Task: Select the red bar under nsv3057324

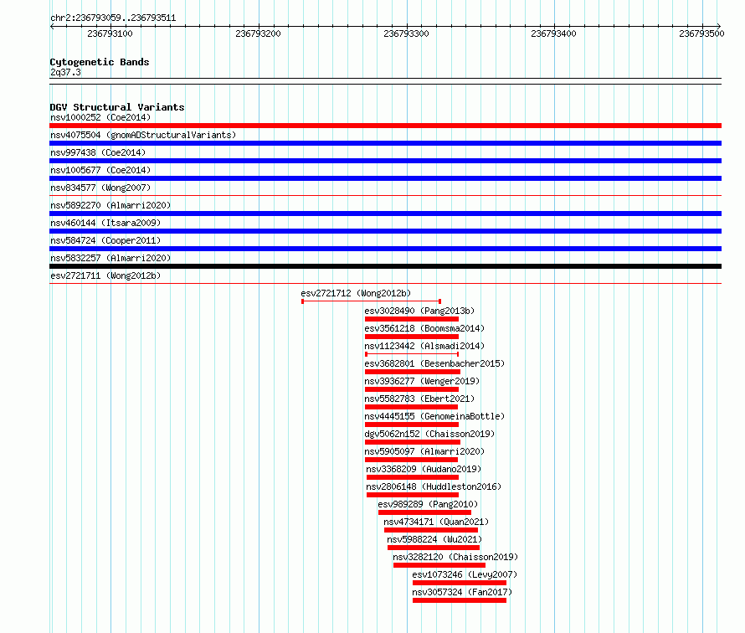Action: [460, 600]
